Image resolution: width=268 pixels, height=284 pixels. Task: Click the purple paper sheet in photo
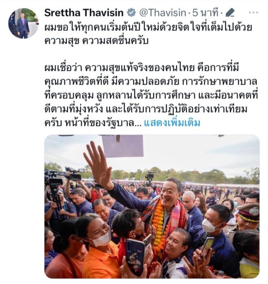point(123,146)
